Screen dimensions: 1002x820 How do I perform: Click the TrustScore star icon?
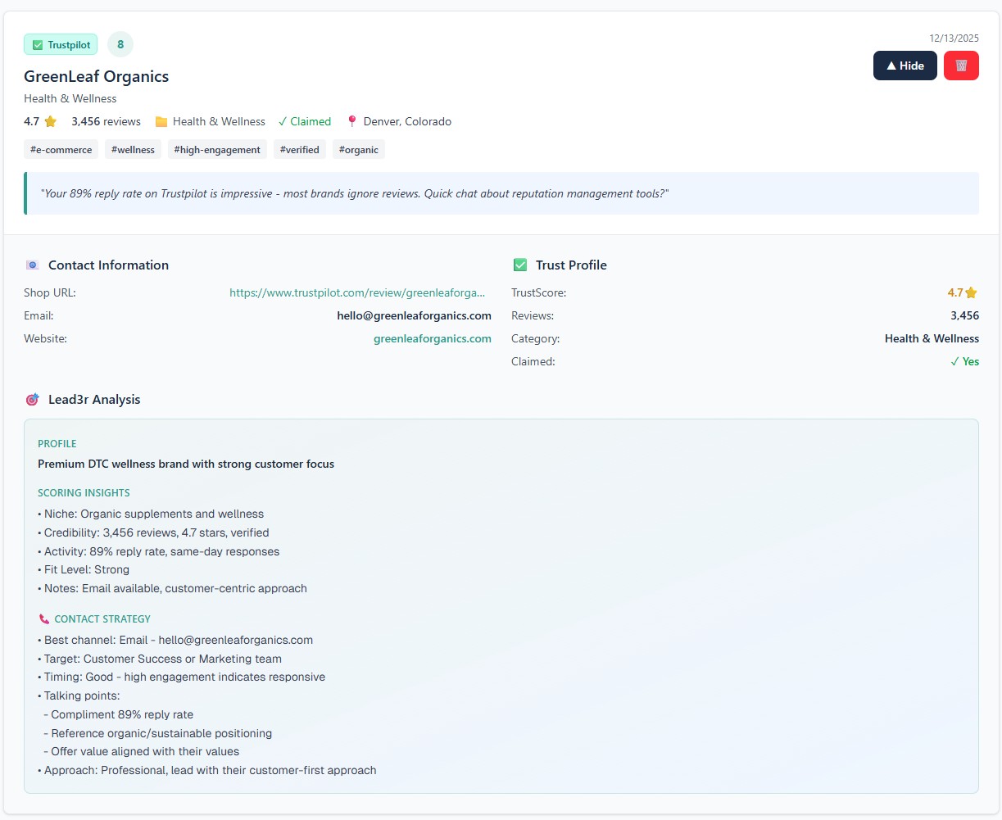[972, 292]
